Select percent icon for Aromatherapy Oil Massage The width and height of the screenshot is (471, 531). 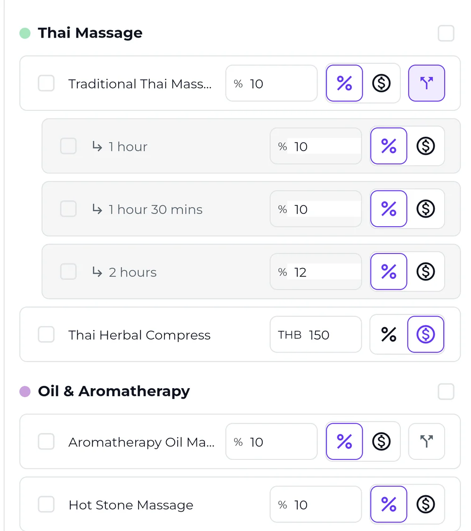(x=344, y=441)
